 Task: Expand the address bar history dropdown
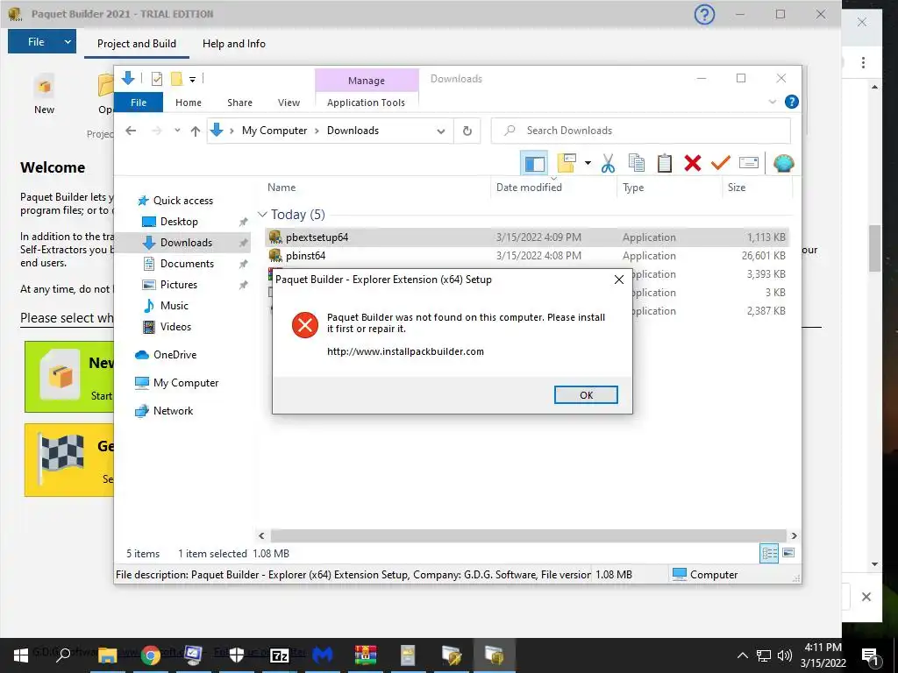pos(440,131)
